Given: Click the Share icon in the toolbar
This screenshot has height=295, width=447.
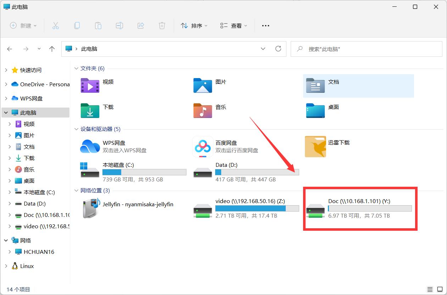Looking at the screenshot, I should point(141,25).
